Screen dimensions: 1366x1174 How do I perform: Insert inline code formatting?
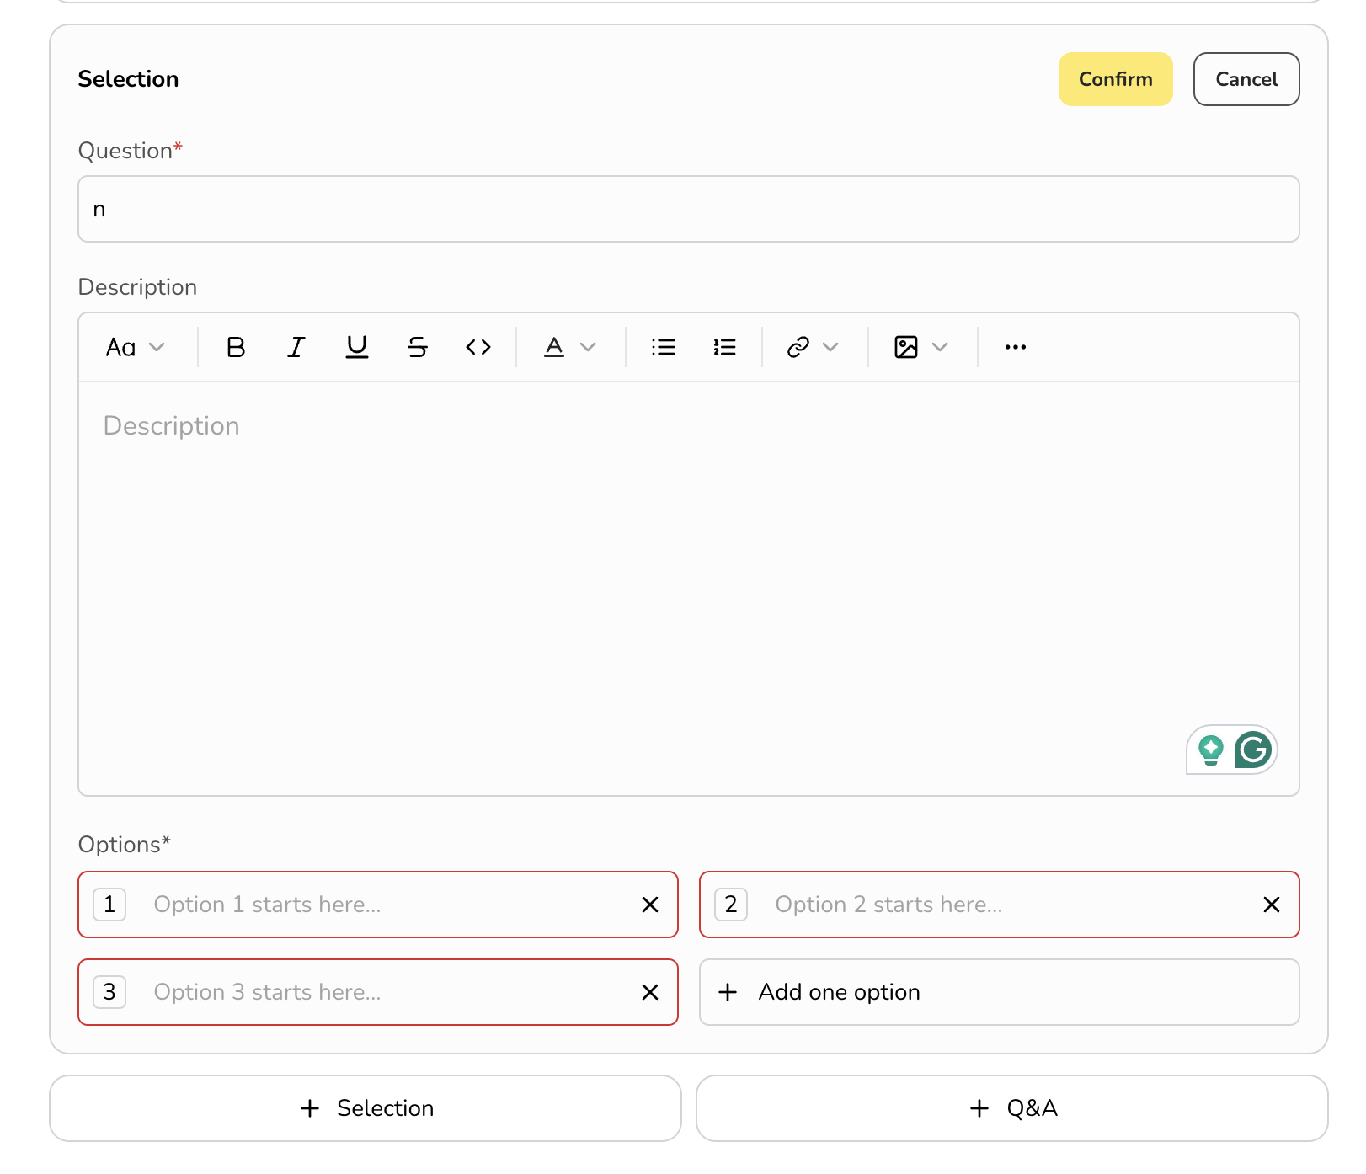pos(478,347)
